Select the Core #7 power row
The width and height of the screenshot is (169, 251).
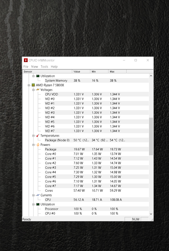pos(97,186)
